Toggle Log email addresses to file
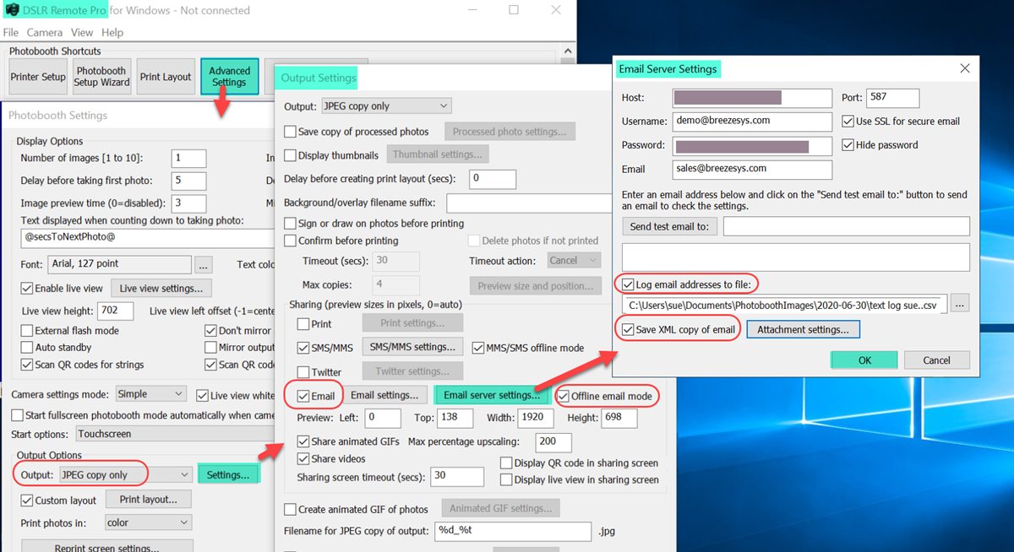This screenshot has height=552, width=1014. tap(629, 284)
